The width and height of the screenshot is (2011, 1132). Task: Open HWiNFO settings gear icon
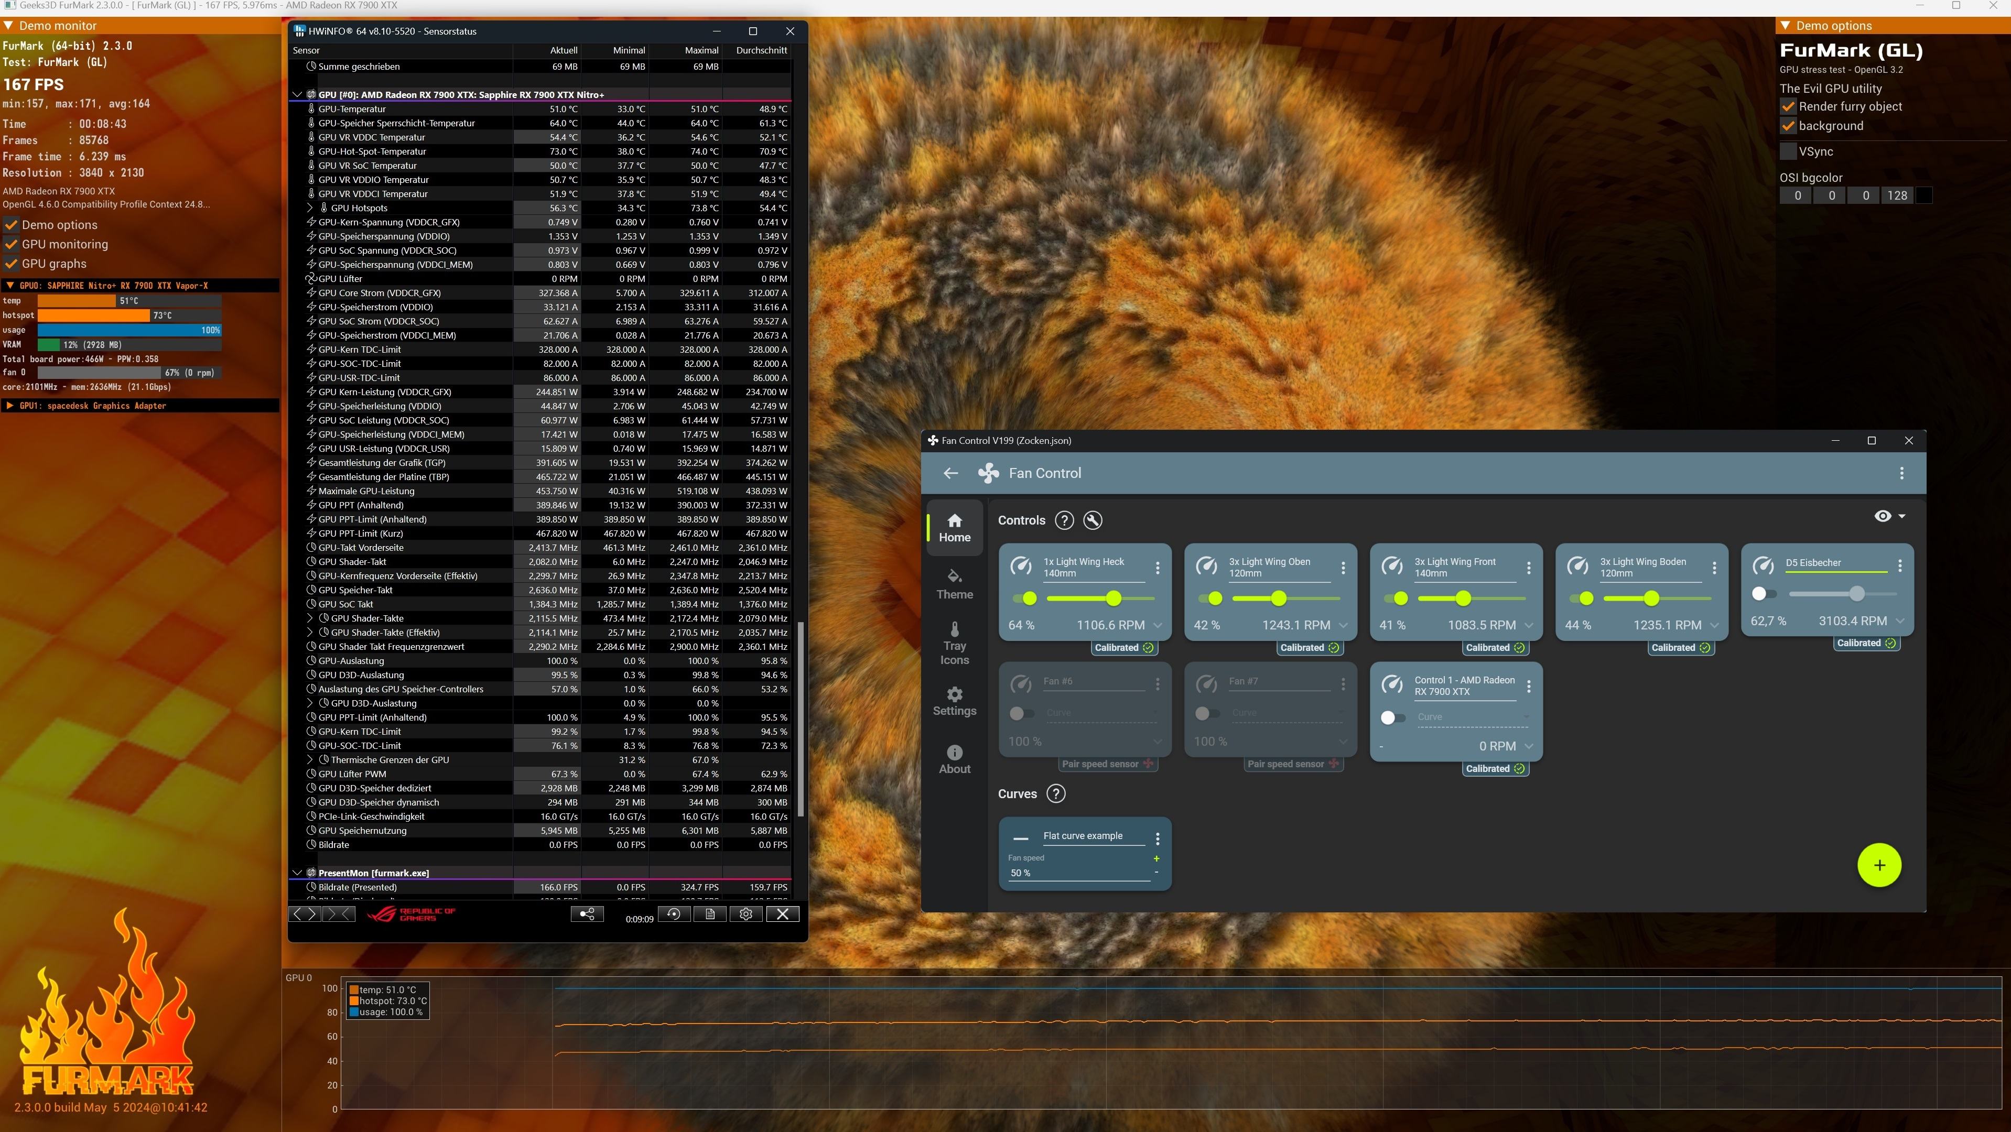(x=747, y=913)
